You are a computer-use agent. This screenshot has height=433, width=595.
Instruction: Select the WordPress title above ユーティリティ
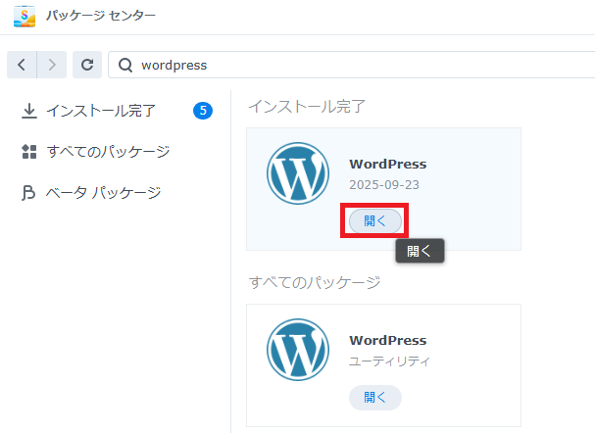pos(388,341)
